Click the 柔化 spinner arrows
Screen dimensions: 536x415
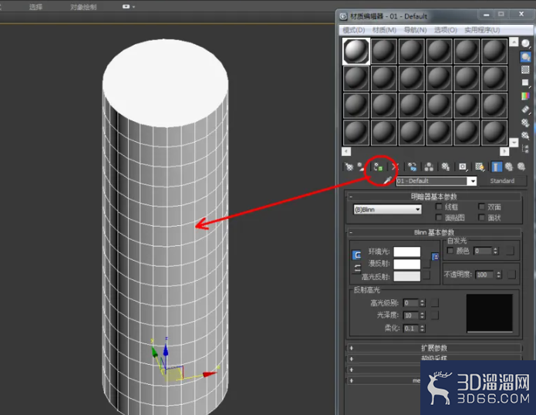(423, 328)
